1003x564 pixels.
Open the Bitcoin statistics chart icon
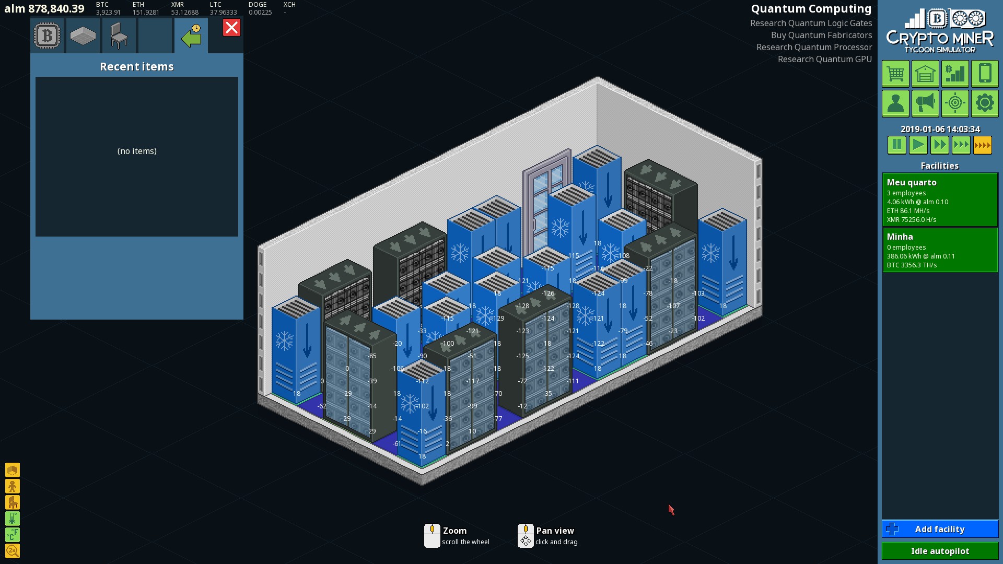pyautogui.click(x=955, y=74)
